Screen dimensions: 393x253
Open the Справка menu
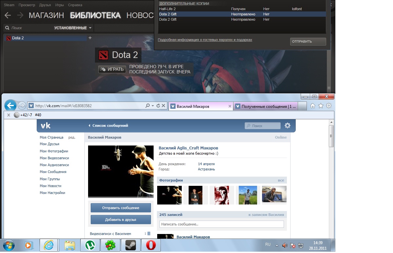[x=75, y=5]
